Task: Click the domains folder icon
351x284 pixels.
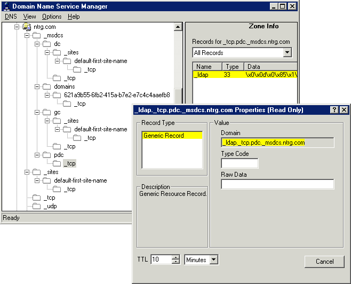Action: coord(47,86)
